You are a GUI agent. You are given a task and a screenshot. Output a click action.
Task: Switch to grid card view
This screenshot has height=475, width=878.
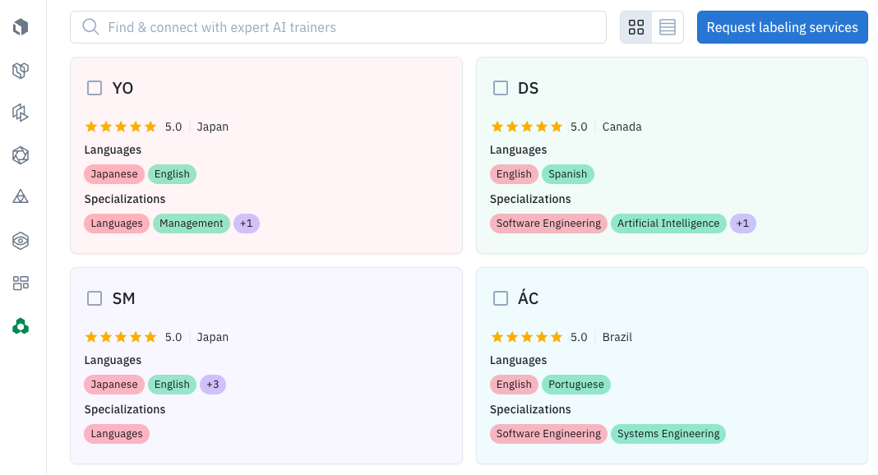point(636,27)
